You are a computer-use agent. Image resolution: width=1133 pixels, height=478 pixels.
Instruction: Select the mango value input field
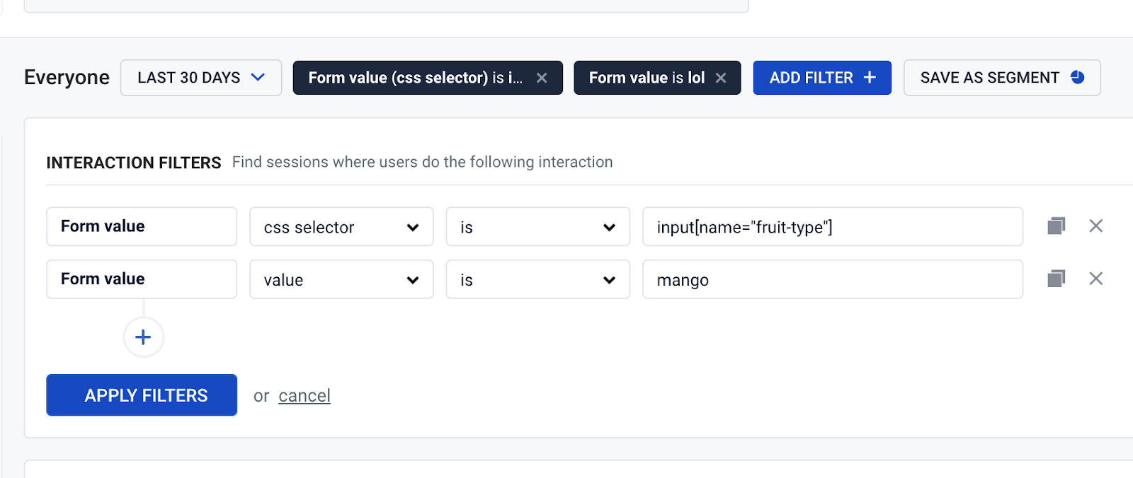[832, 279]
